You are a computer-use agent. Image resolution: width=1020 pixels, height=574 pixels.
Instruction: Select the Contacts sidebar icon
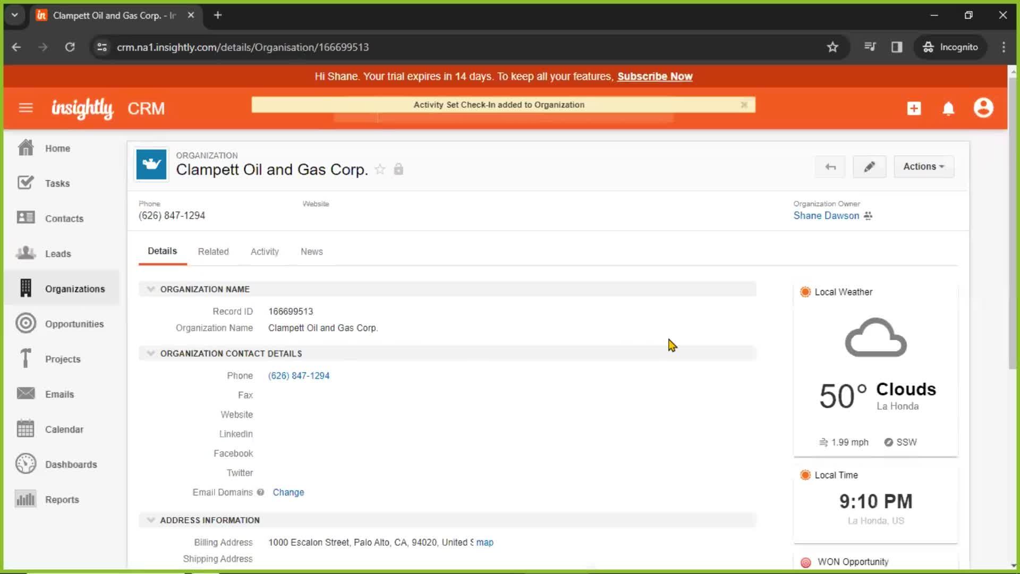(x=25, y=218)
